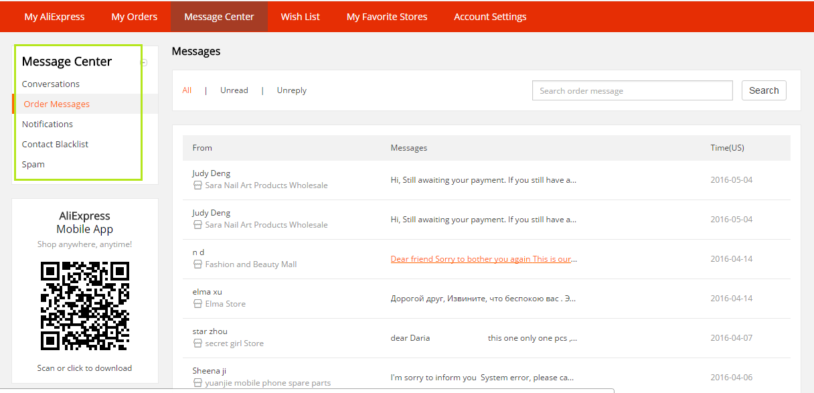Click the QR code for the AliExpress Mobile App
This screenshot has width=814, height=393.
pos(84,306)
